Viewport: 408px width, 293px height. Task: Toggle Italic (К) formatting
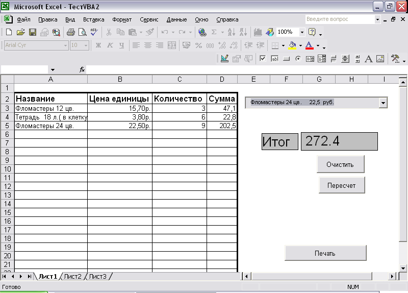click(x=110, y=45)
